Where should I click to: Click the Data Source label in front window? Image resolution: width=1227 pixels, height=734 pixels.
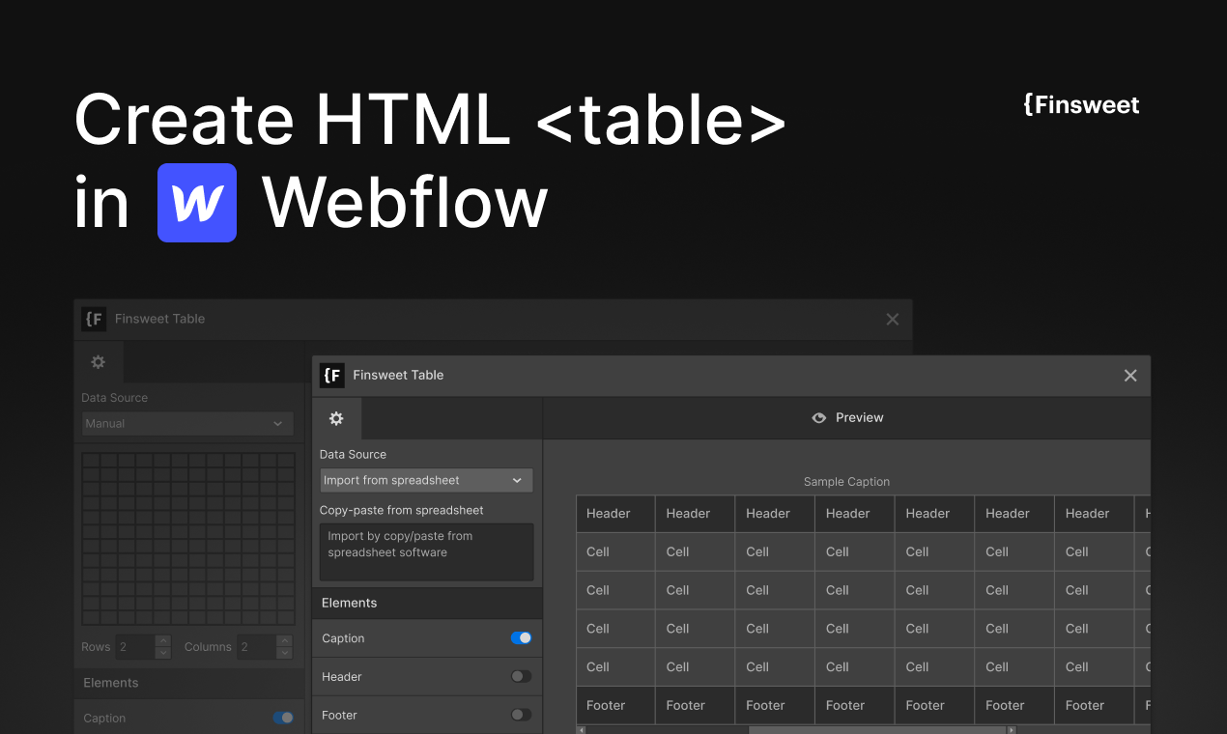(353, 454)
